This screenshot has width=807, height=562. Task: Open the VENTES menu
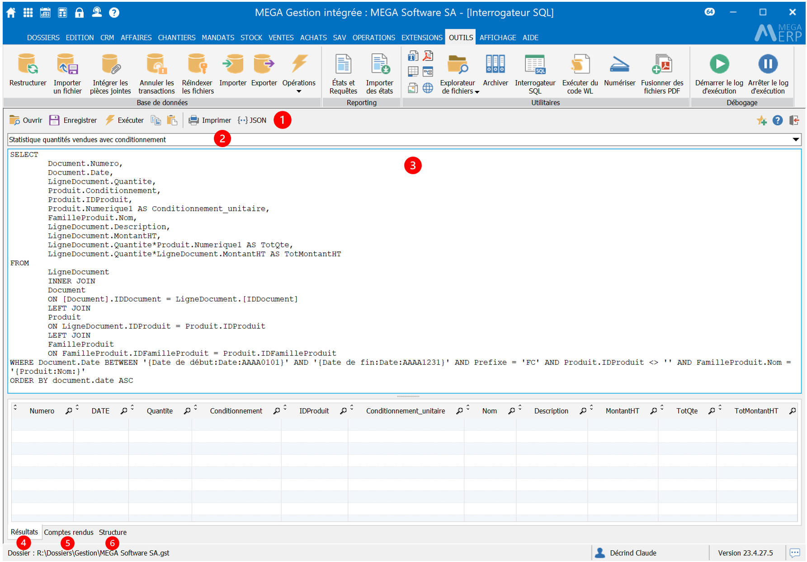(x=281, y=38)
